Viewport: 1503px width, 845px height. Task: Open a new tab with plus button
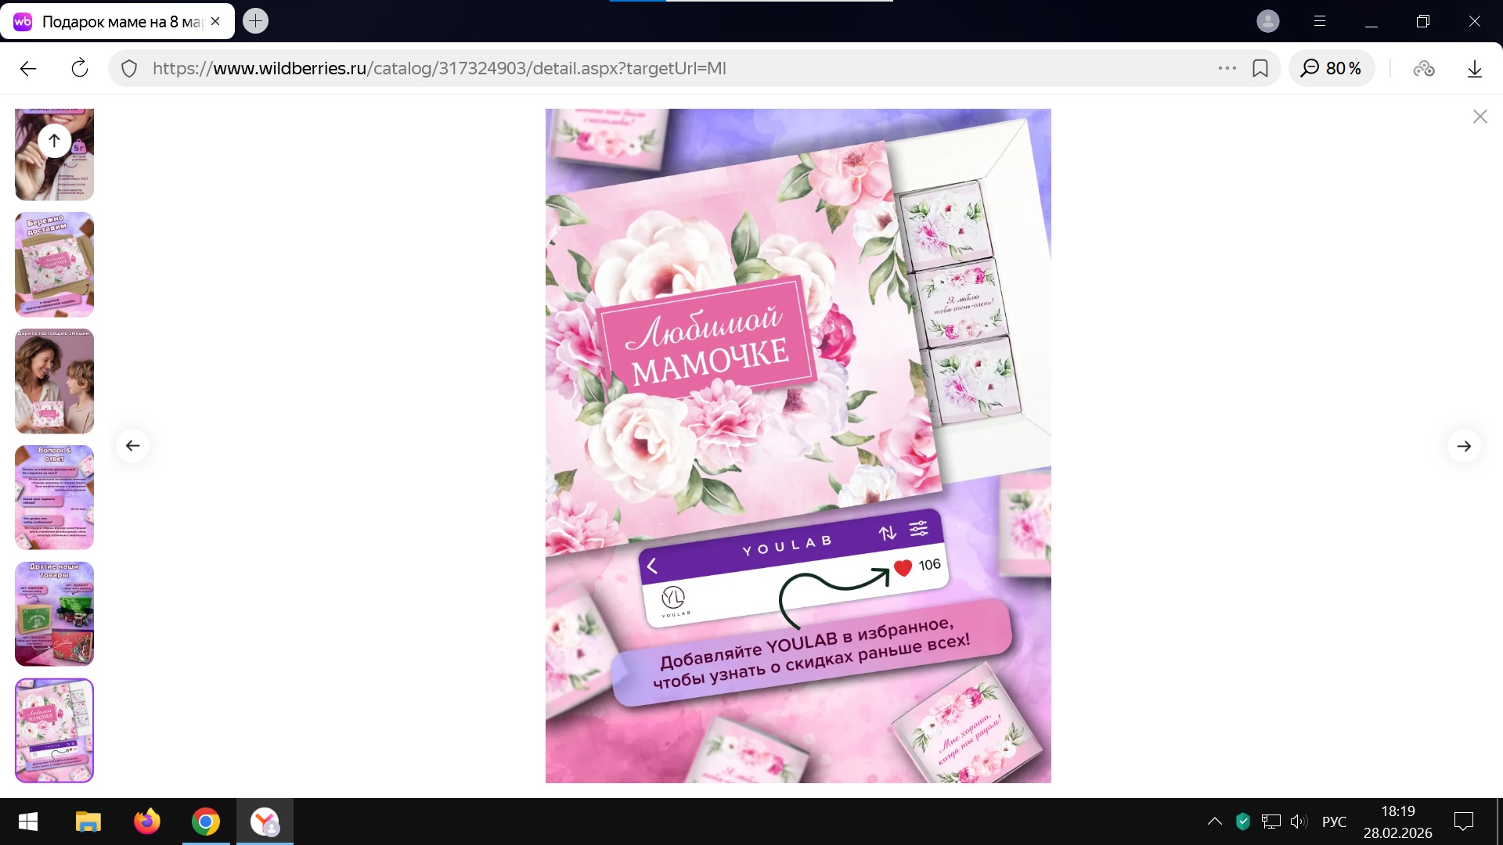(255, 21)
